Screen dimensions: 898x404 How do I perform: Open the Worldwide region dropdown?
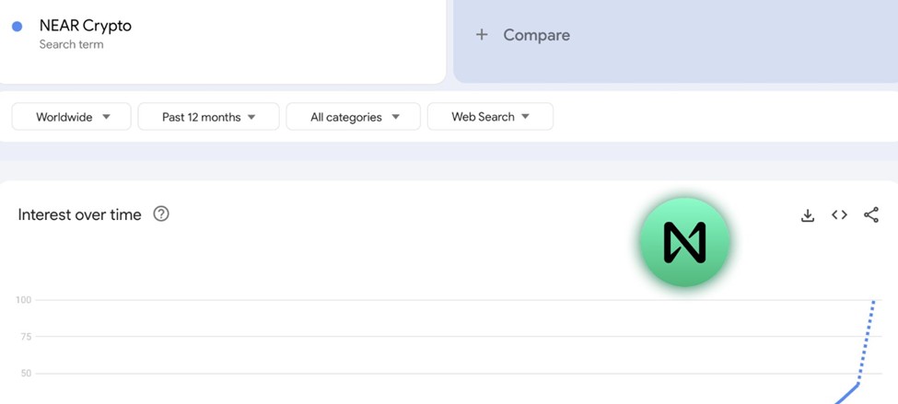[72, 117]
